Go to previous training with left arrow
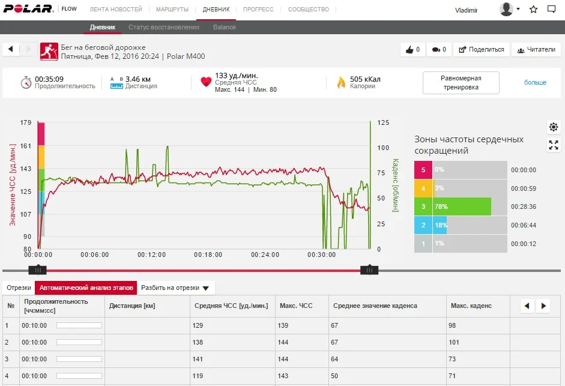The width and height of the screenshot is (565, 386). (11, 49)
